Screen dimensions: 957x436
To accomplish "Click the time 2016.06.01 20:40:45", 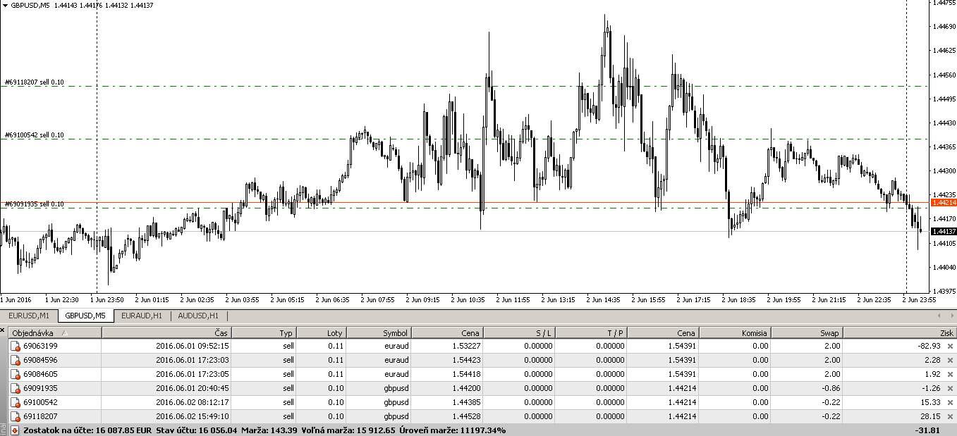I will [192, 388].
